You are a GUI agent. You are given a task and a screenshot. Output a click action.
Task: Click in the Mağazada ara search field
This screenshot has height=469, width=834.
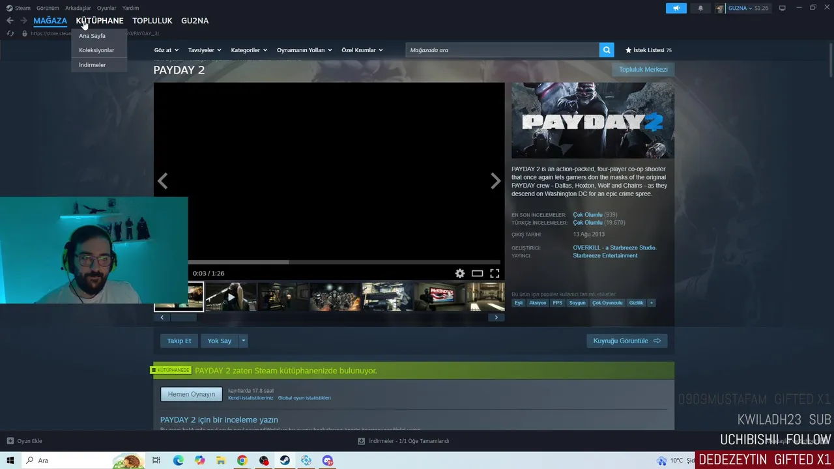502,50
